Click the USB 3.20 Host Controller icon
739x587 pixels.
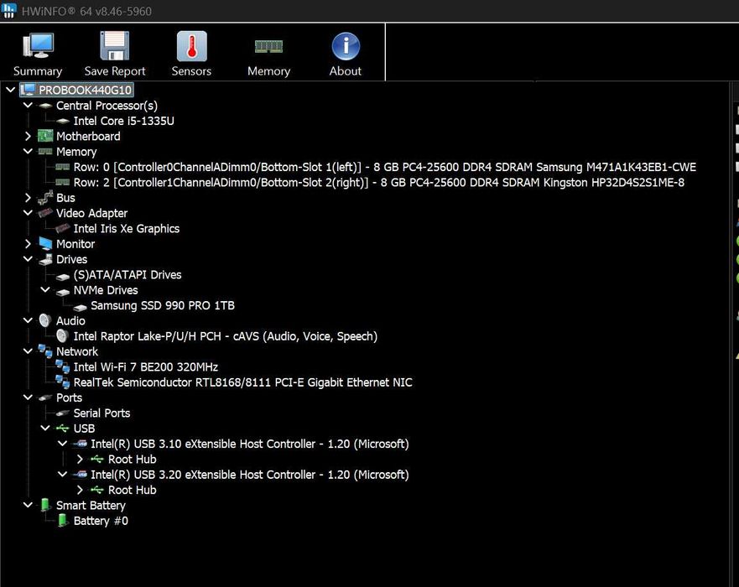point(81,475)
